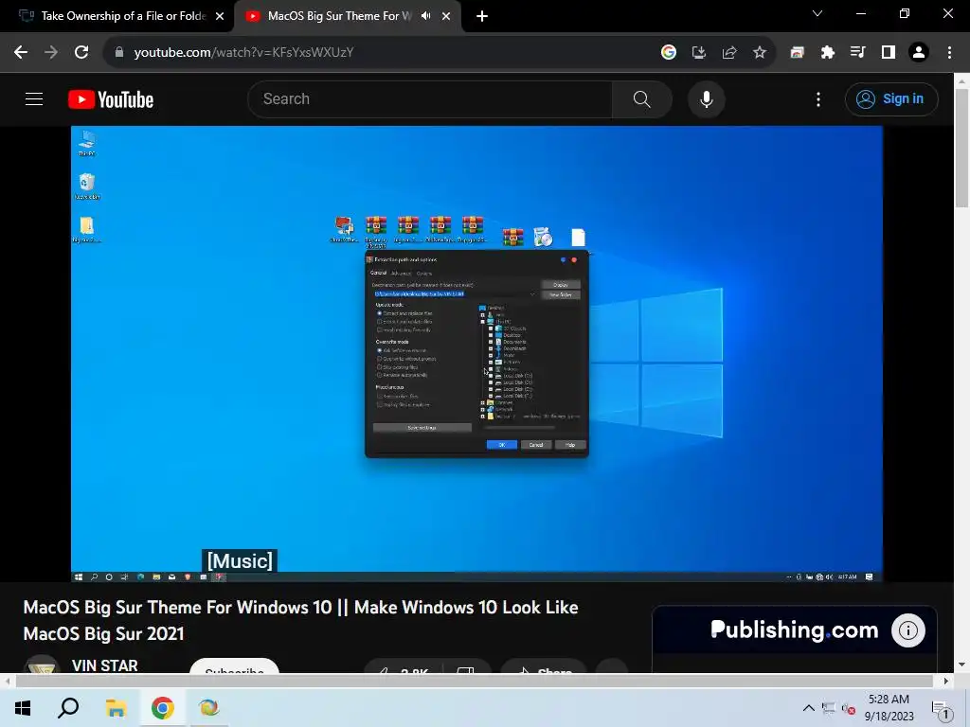The width and height of the screenshot is (970, 727).
Task: Close the Take Ownership tab
Action: point(220,16)
